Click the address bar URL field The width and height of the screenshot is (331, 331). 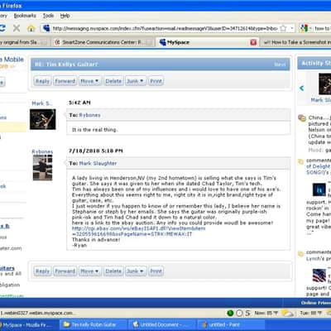(165, 28)
